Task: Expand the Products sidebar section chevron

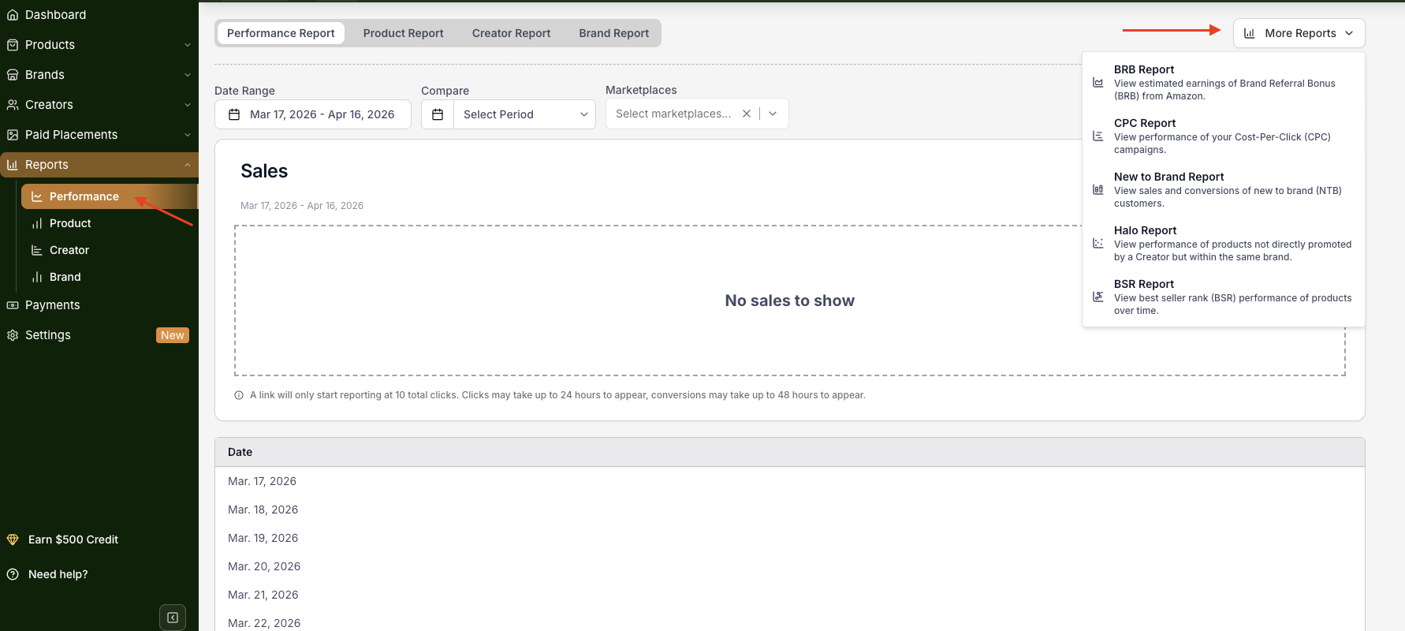Action: pyautogui.click(x=188, y=45)
